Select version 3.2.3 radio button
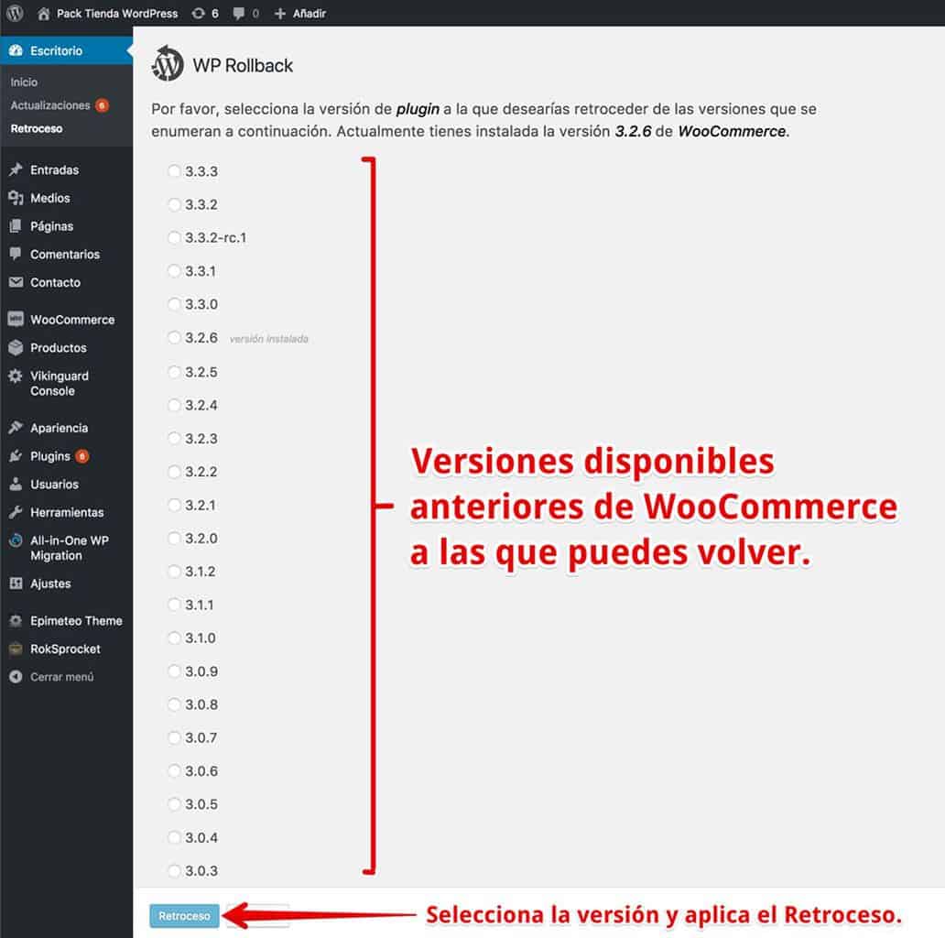The width and height of the screenshot is (945, 938). (x=174, y=438)
